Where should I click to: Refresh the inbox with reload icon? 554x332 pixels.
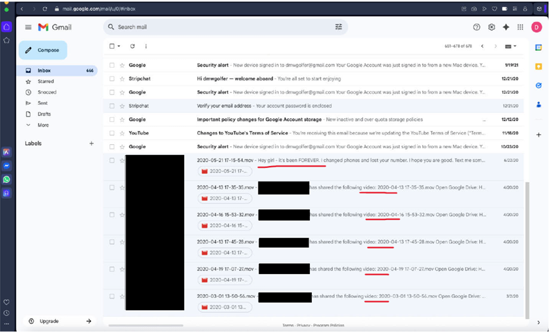133,46
